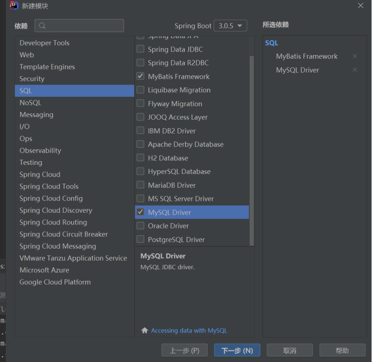Select the SQL category

tap(74, 90)
